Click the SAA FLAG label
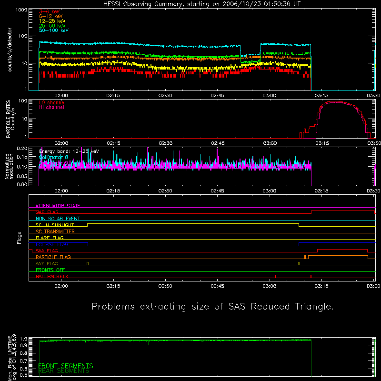Screen dimensions: 381x381 pyautogui.click(x=47, y=251)
